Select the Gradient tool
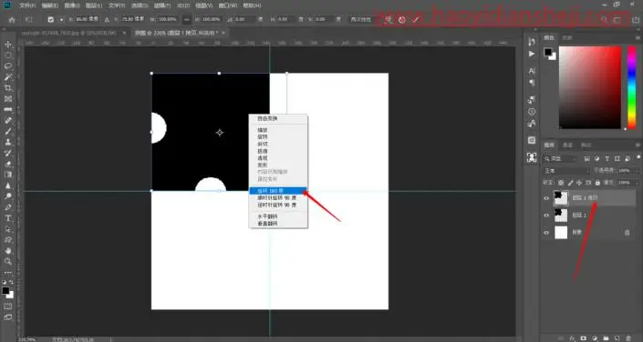This screenshot has height=342, width=643. pyautogui.click(x=8, y=175)
